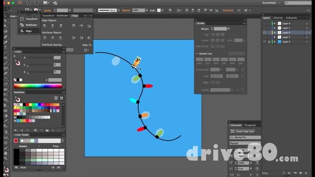315x177 pixels.
Task: Click the target circle for Layer 5
Action: pos(307,37)
